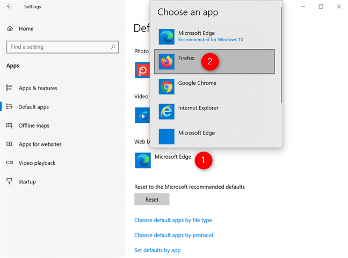Open Choose default apps by file type
Viewport: 348px width, 258px height.
coord(173,220)
